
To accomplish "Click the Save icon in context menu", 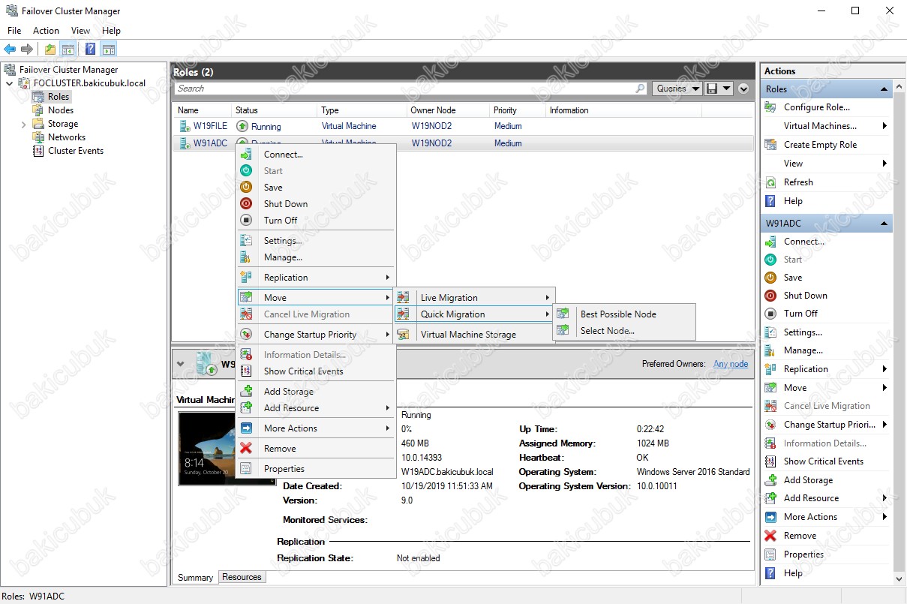I will click(x=246, y=188).
